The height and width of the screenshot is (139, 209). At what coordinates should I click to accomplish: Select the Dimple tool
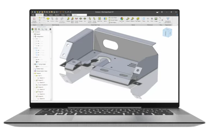(81, 20)
